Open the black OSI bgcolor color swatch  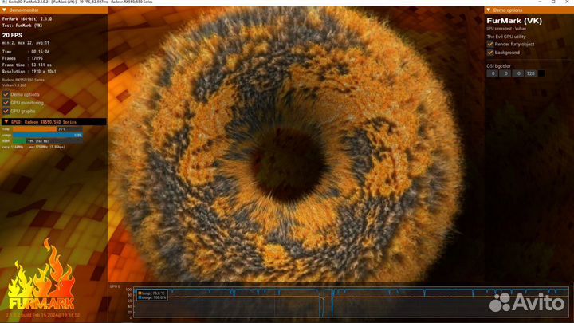pos(542,73)
